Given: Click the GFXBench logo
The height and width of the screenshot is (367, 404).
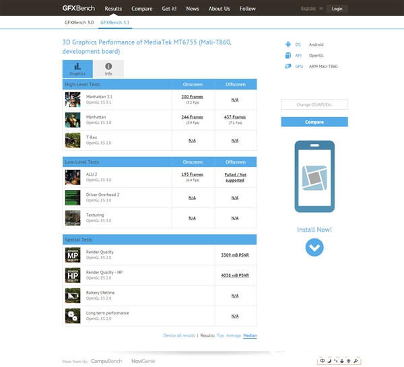Looking at the screenshot, I should pyautogui.click(x=78, y=8).
